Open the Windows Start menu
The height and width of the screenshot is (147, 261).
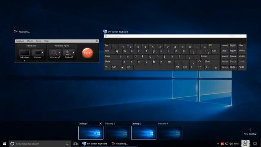point(4,144)
